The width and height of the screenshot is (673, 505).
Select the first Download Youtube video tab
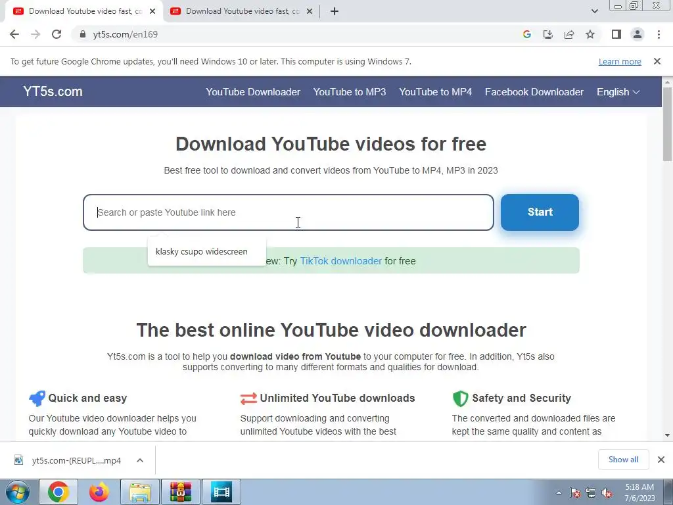84,11
